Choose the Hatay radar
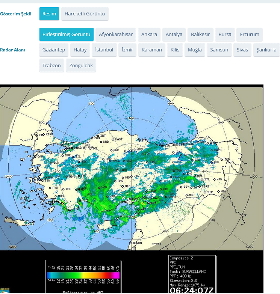Viewport: 280px width, 294px height. (x=80, y=50)
